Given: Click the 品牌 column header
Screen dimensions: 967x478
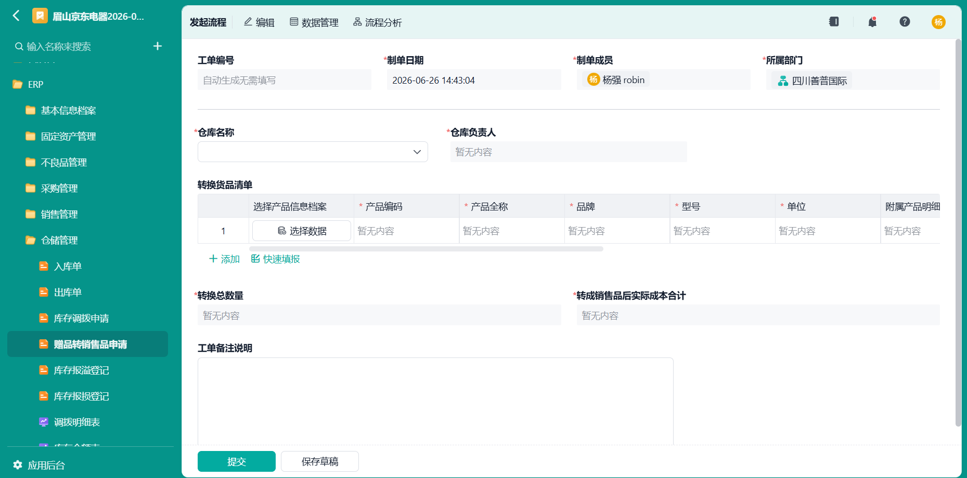Looking at the screenshot, I should pyautogui.click(x=617, y=206).
